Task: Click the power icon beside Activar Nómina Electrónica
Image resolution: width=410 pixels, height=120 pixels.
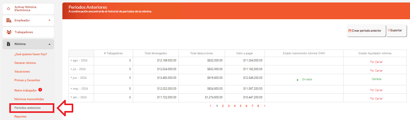Action: pyautogui.click(x=9, y=8)
